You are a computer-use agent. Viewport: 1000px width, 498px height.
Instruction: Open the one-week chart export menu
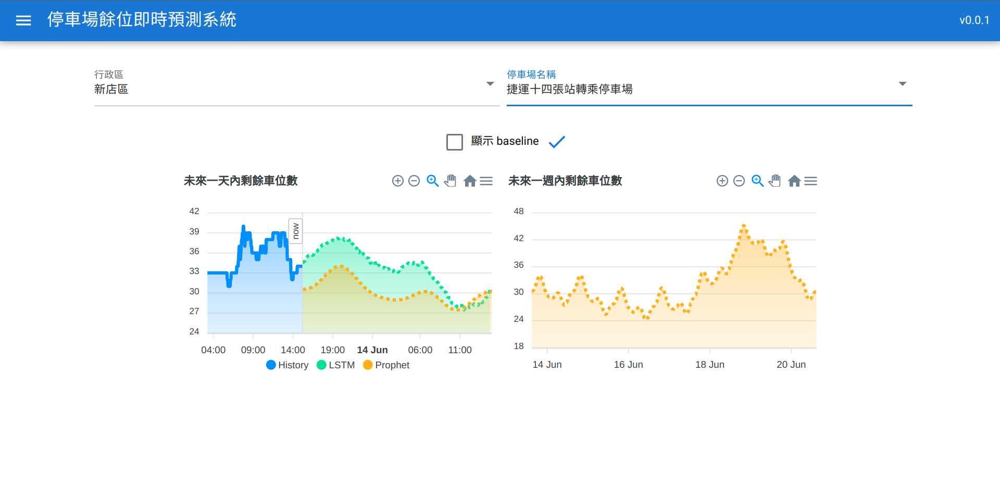[811, 181]
